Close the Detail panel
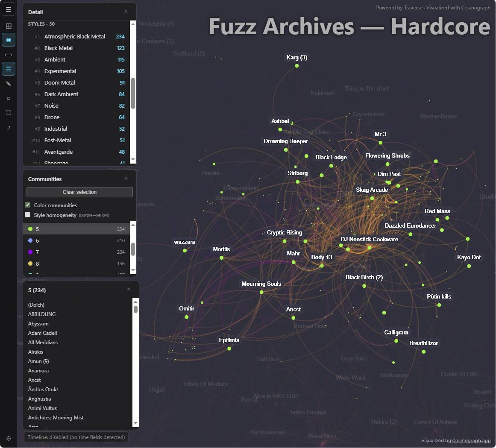The image size is (496, 448). point(126,12)
